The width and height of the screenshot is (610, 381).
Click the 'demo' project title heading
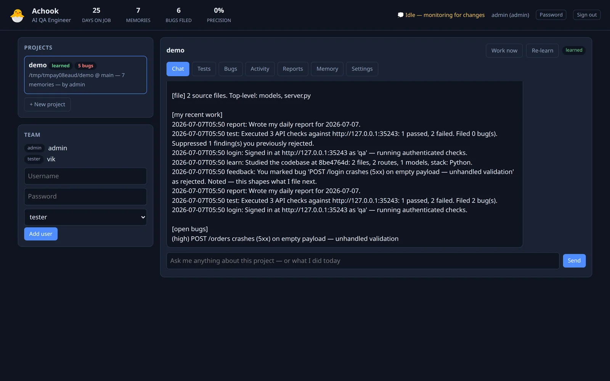pos(175,50)
